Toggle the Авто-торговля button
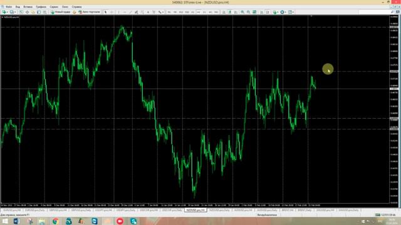 (89, 12)
